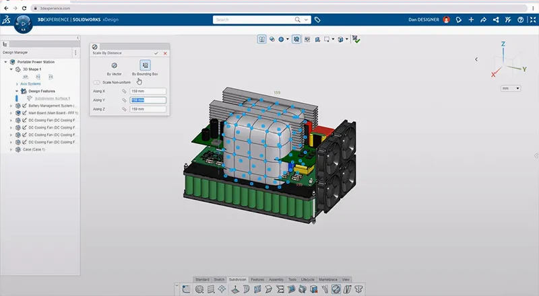Reload the page in the browser
Image resolution: width=539 pixels, height=296 pixels.
coord(24,8)
